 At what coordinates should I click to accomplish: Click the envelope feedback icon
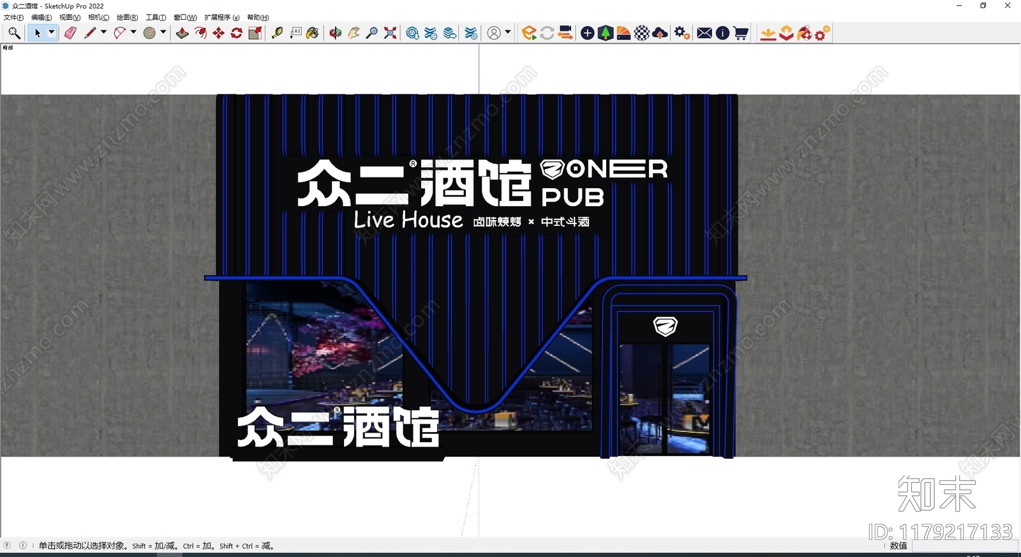click(704, 33)
